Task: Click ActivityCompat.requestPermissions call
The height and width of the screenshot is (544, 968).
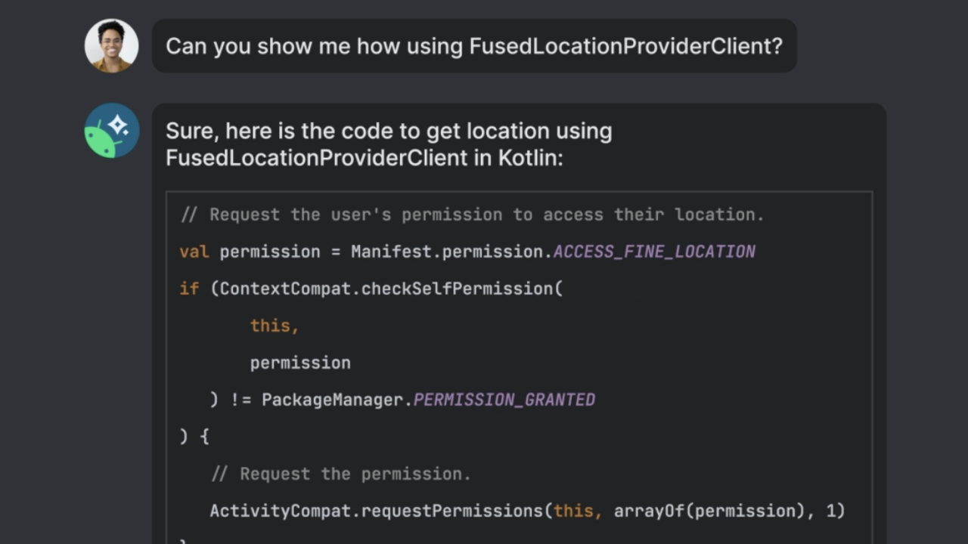Action: coord(376,511)
